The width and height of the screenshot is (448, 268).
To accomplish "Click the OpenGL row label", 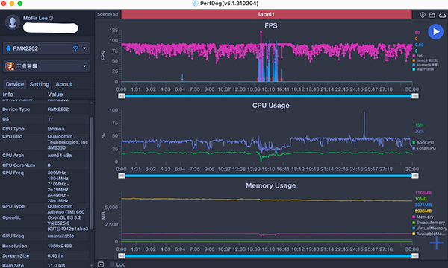I will point(11,217).
